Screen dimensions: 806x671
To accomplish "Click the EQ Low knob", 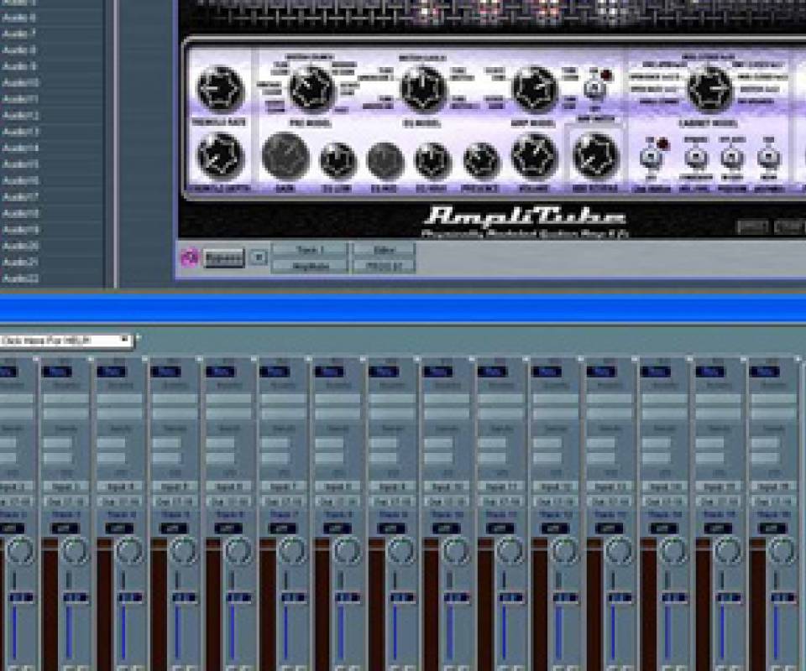I will pos(338,161).
